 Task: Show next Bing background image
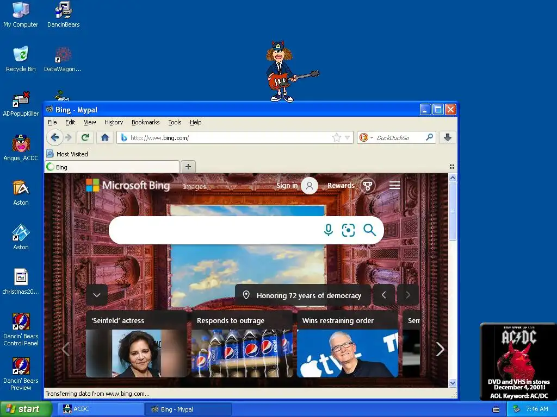408,295
